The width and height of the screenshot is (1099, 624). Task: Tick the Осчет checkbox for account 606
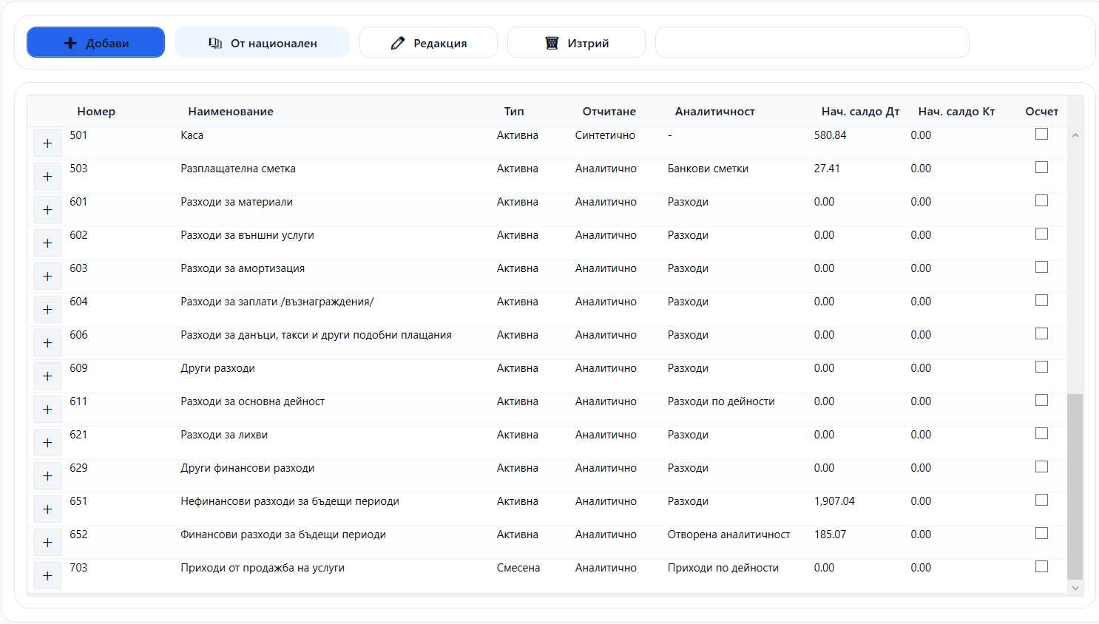point(1041,333)
